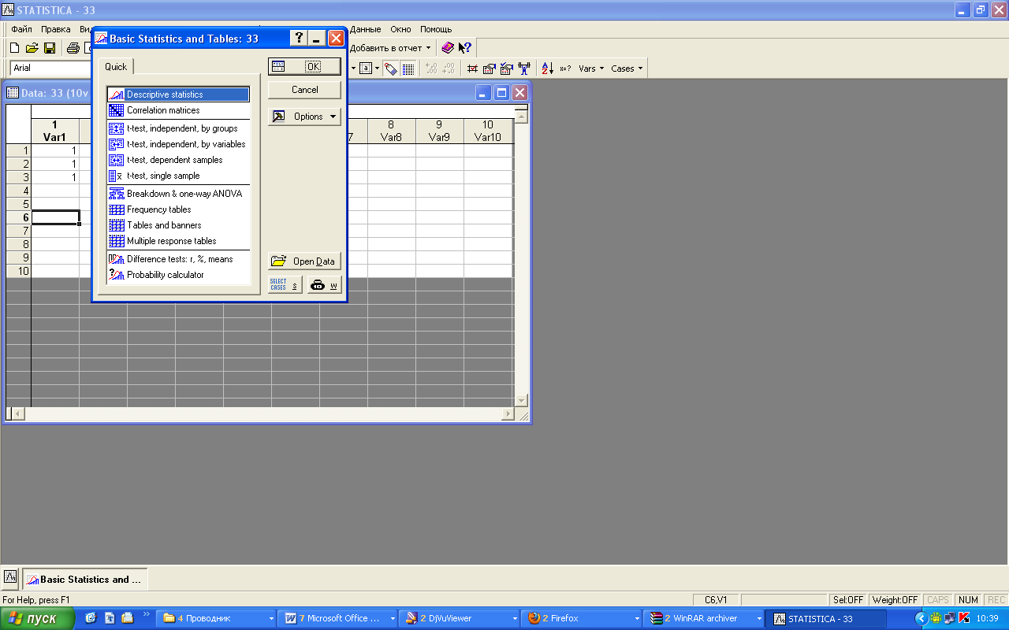Image resolution: width=1009 pixels, height=630 pixels.
Task: Click the Var10 column header
Action: click(488, 131)
